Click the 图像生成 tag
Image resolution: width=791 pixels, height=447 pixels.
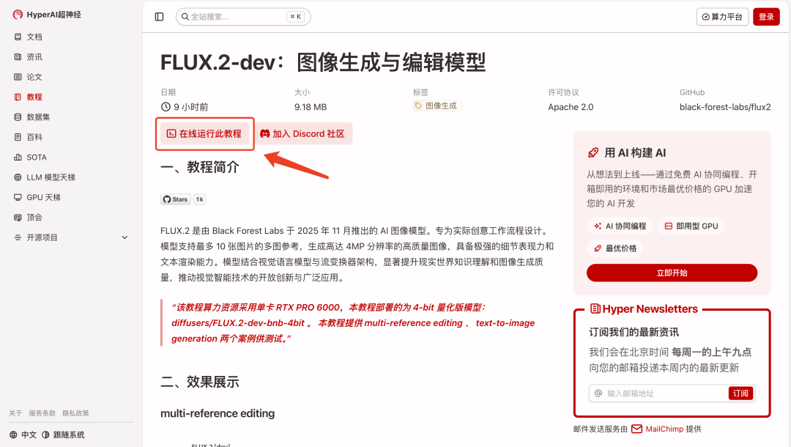pyautogui.click(x=437, y=106)
